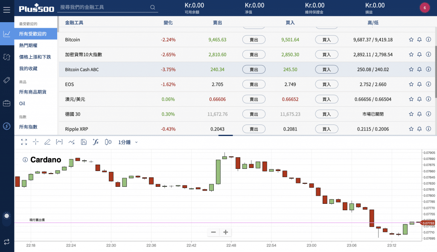Enable price alert bell for EOS
Viewport: 437px width, 252px height.
420,84
